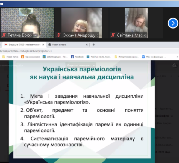Screen dimensions: 179x163
Task: Open a new browser tab with plus
Action: point(94,45)
